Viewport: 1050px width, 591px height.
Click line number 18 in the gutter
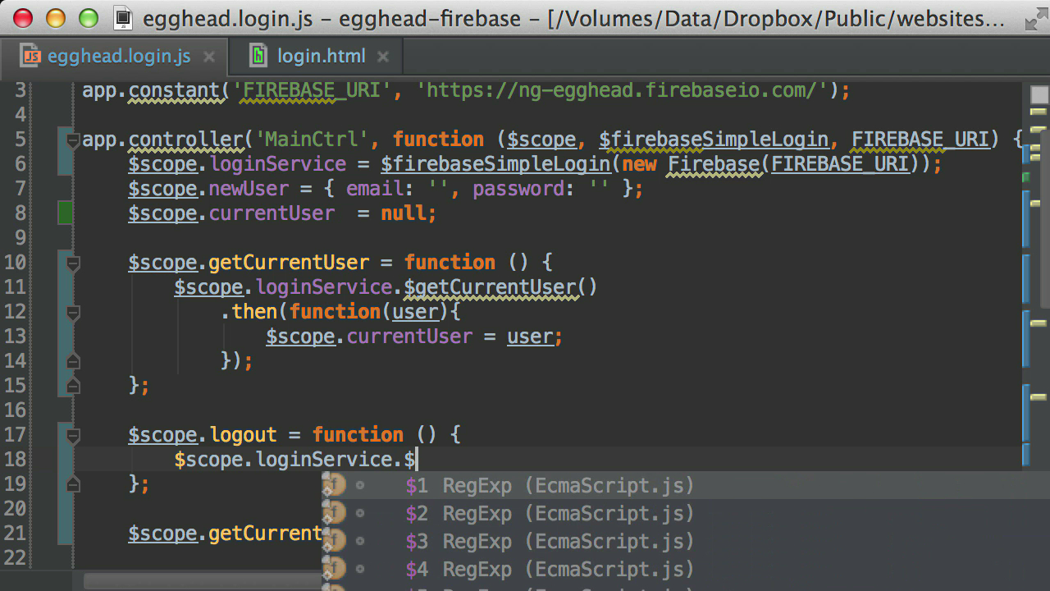tap(16, 460)
